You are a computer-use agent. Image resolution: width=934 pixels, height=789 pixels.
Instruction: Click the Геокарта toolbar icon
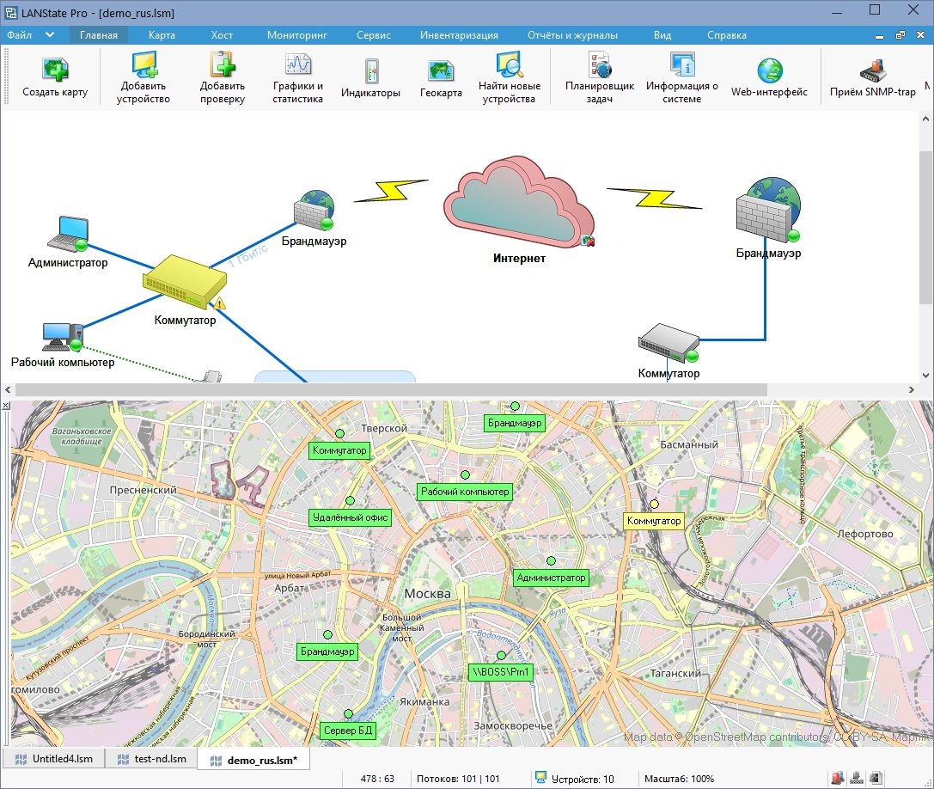click(442, 71)
